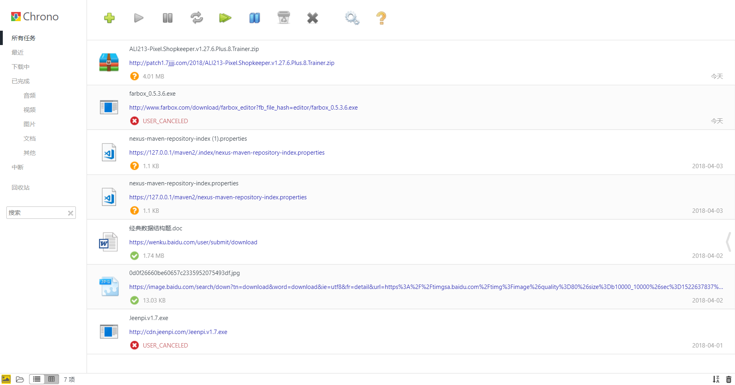Click the open folder icon in bottom bar
Image resolution: width=735 pixels, height=385 pixels.
click(20, 379)
